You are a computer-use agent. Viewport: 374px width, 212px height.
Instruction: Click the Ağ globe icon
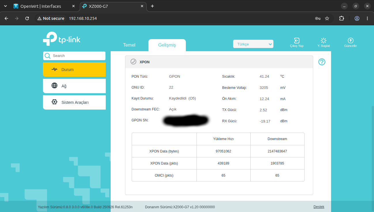[x=54, y=86]
